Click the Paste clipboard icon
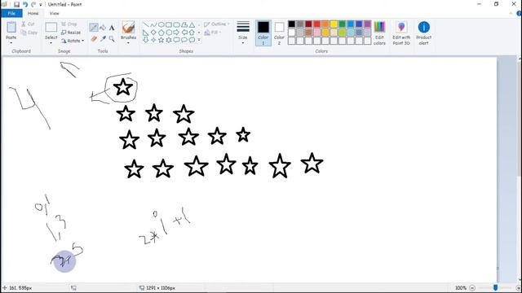Screen dimensions: 522x293 (x=11, y=27)
